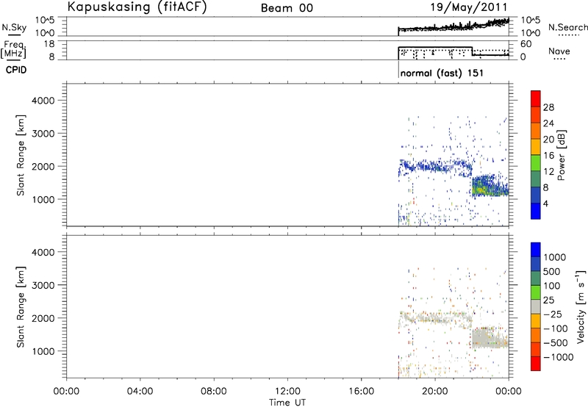Click the '08:00' time axis label

pyautogui.click(x=214, y=392)
